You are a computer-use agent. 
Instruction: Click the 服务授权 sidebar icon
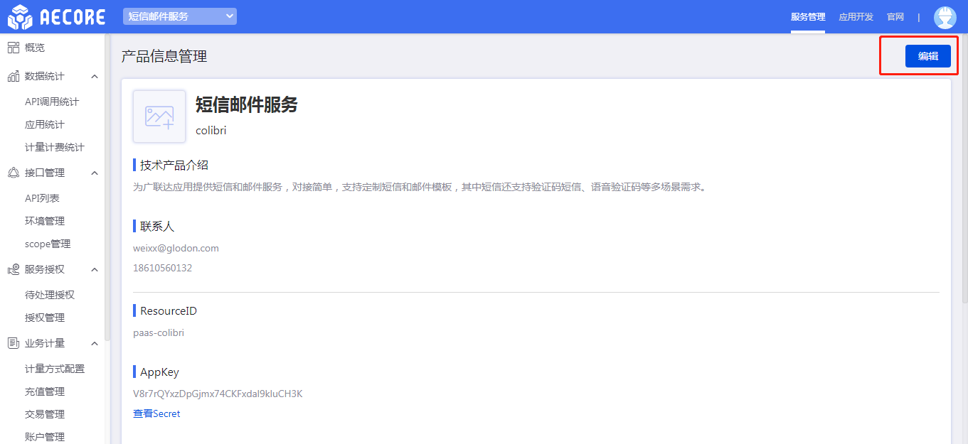coord(14,269)
